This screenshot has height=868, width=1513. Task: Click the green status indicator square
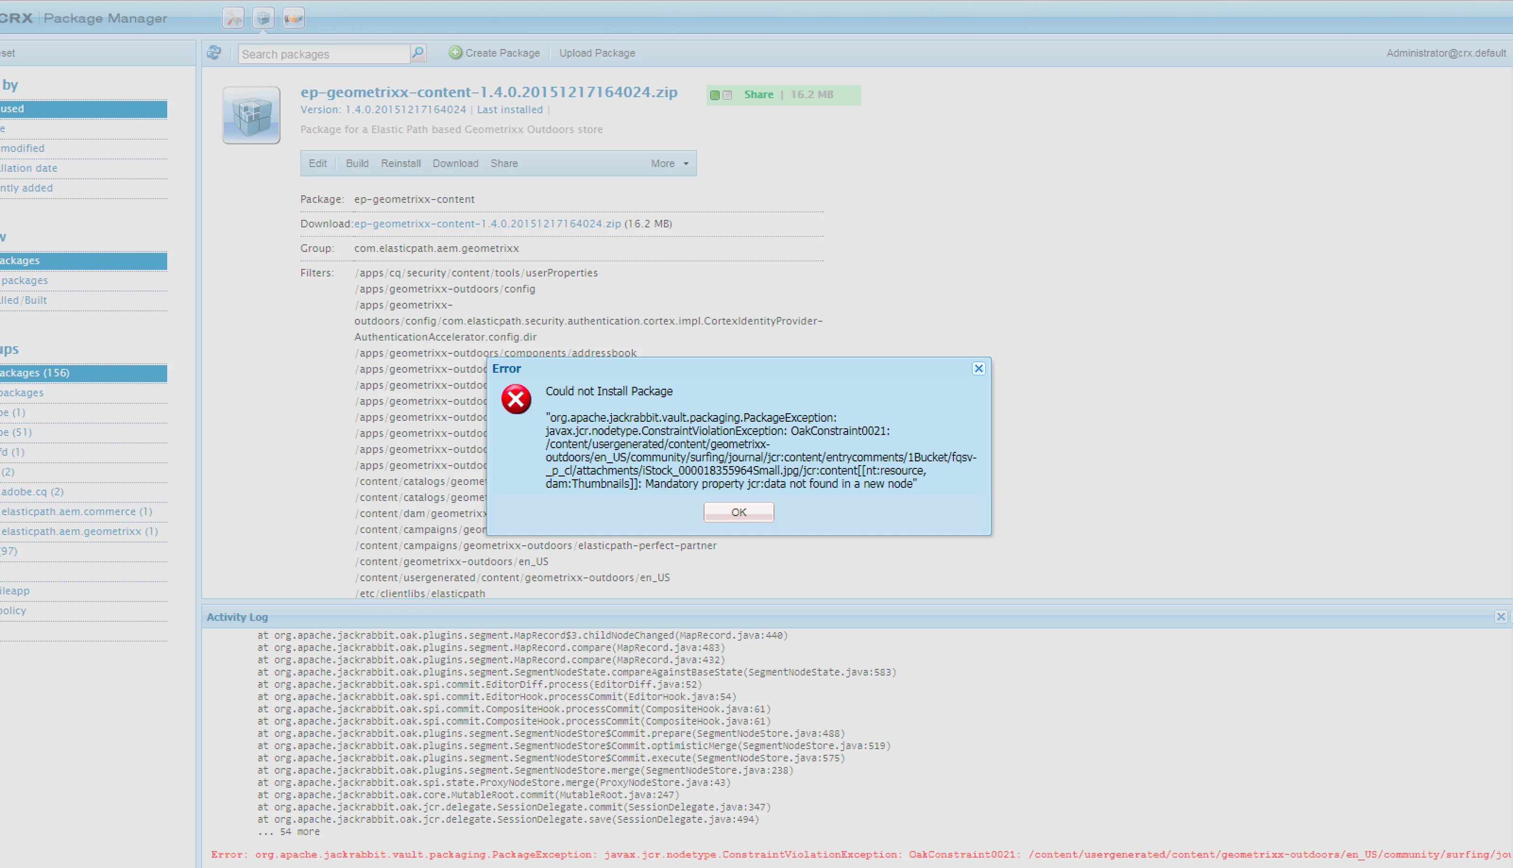pyautogui.click(x=715, y=95)
